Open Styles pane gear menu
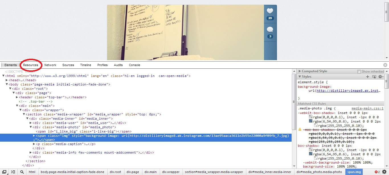This screenshot has height=175, width=389. point(381,77)
